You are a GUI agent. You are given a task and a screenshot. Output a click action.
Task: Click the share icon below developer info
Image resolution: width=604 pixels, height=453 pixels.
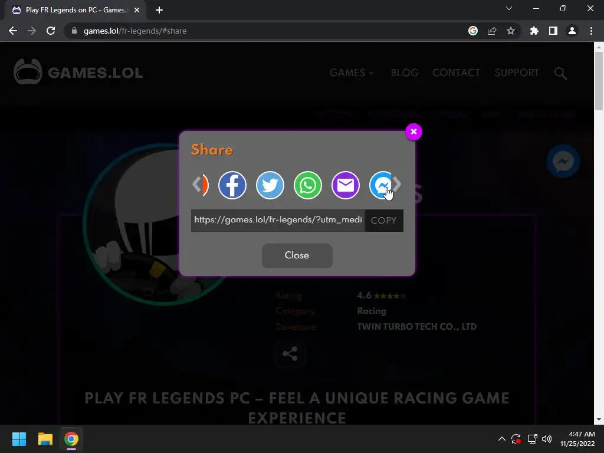tap(290, 354)
